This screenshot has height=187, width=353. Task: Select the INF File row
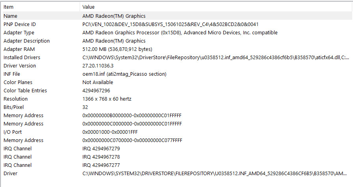(177, 74)
